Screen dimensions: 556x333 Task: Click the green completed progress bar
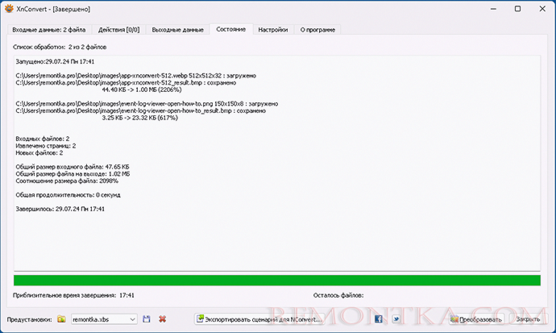(277, 280)
